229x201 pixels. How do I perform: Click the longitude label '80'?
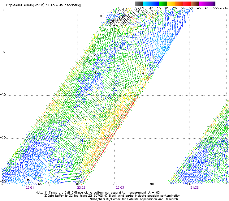152,184
